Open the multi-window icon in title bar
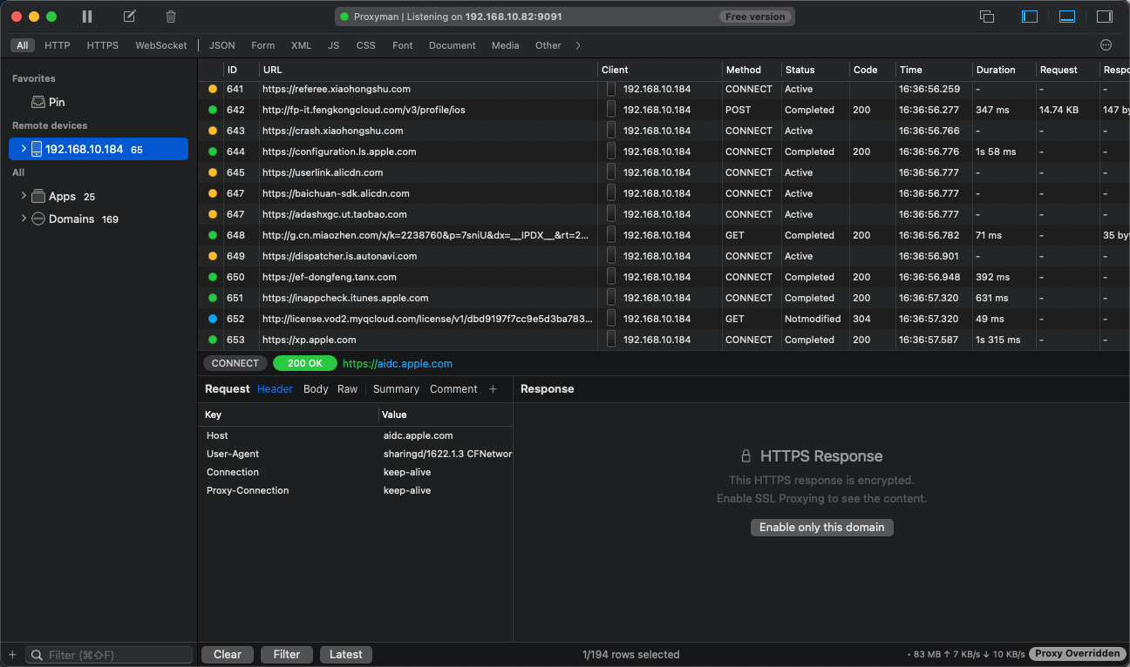Screen dimensions: 1130x667 [987, 17]
